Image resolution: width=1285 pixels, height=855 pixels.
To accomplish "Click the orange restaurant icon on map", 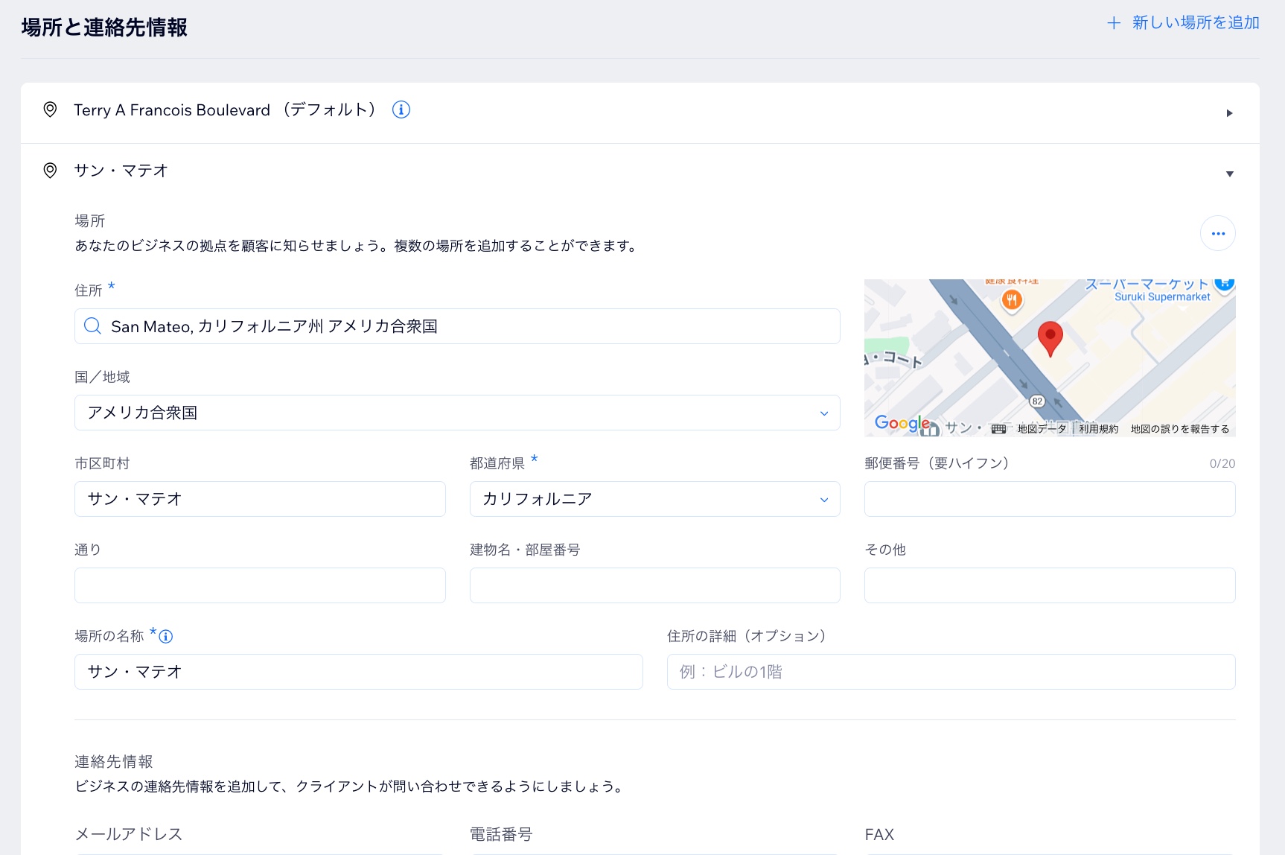I will (1011, 299).
